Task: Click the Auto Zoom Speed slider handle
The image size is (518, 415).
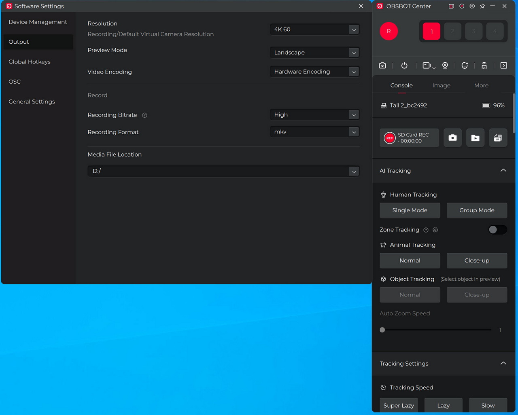Action: click(x=382, y=330)
